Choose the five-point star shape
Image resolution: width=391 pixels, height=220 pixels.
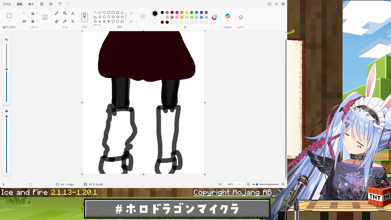[x=104, y=21]
